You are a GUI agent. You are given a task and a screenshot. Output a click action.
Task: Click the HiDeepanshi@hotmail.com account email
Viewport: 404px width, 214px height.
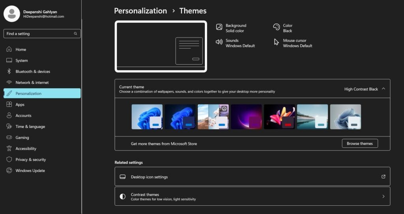[43, 17]
